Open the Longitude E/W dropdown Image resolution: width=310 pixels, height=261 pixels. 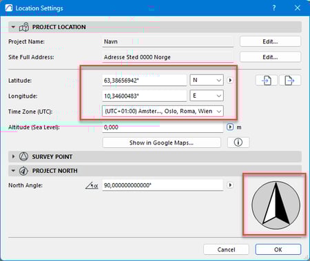(207, 96)
